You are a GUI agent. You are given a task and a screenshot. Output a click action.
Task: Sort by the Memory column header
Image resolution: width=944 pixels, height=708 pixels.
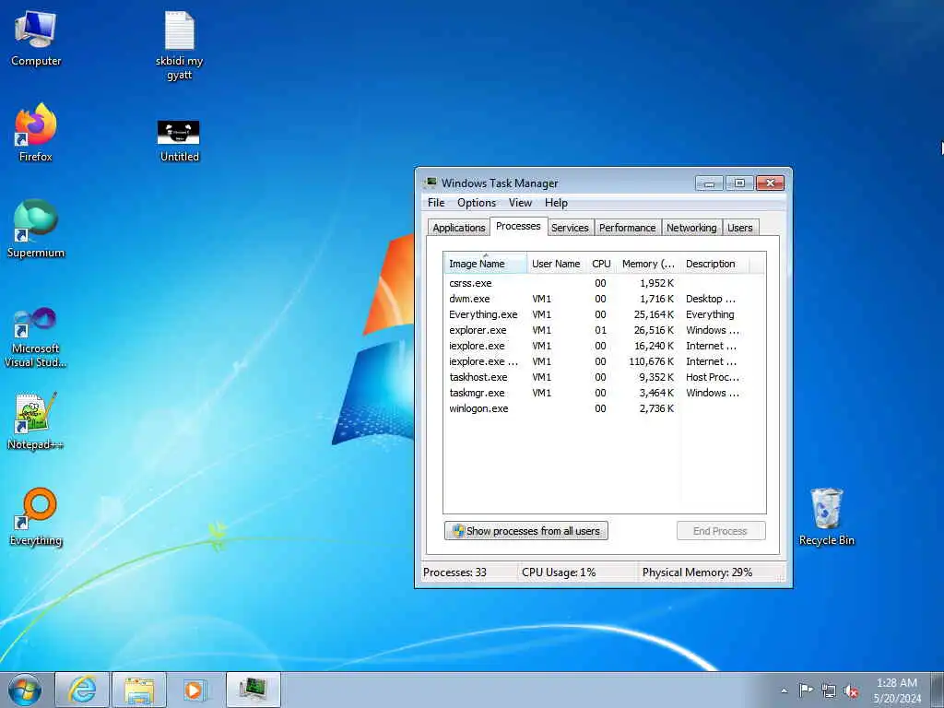tap(648, 264)
